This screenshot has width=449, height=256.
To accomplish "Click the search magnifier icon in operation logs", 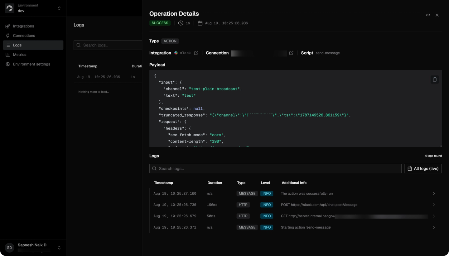I will point(154,169).
